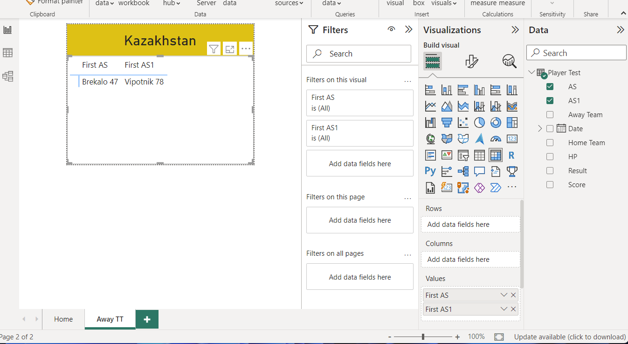Uncheck the AS1 field checkbox
628x344 pixels.
[550, 101]
